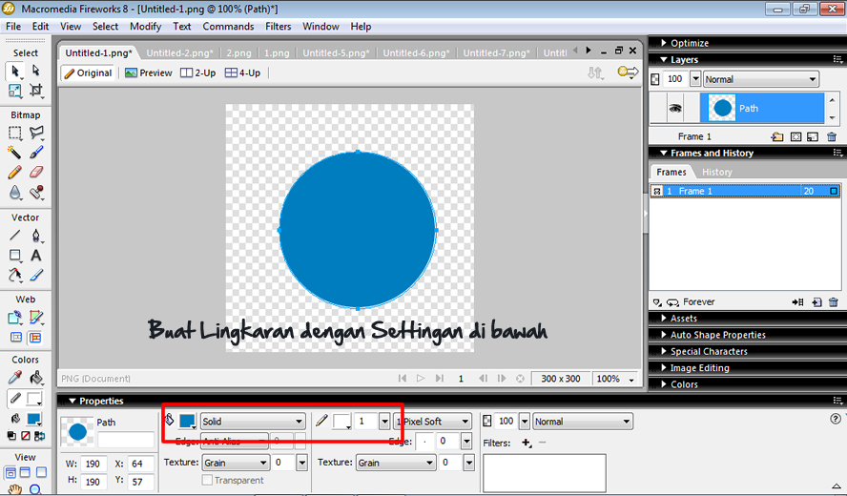Image resolution: width=847 pixels, height=496 pixels.
Task: Click the 300 x 300 canvas size
Action: click(561, 379)
